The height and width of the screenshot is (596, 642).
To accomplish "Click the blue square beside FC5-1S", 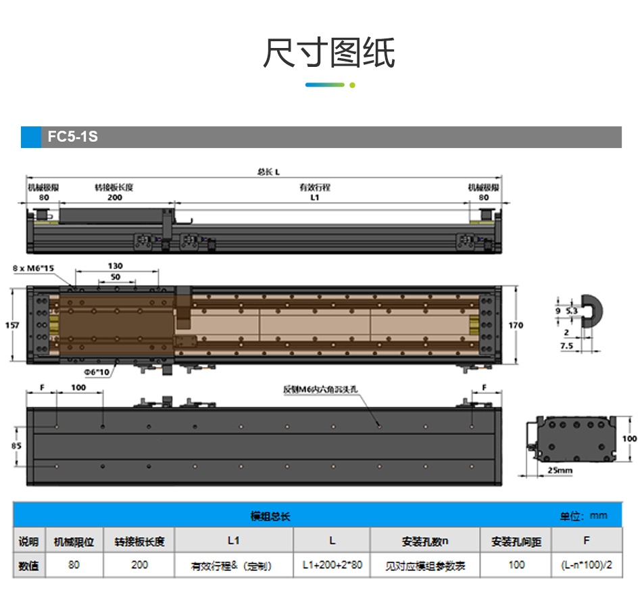I will pyautogui.click(x=31, y=136).
